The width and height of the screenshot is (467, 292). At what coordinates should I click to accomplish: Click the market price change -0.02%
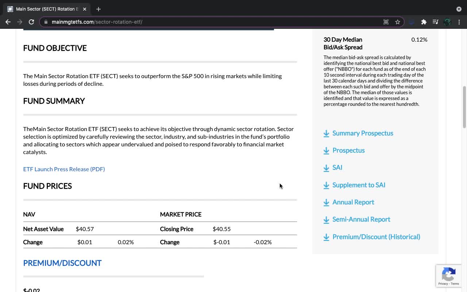tap(263, 242)
